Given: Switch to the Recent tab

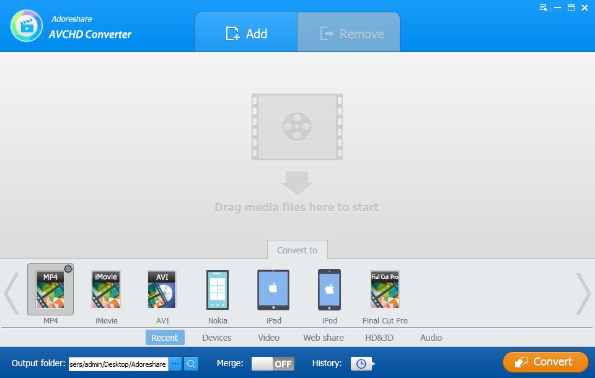Looking at the screenshot, I should [165, 337].
